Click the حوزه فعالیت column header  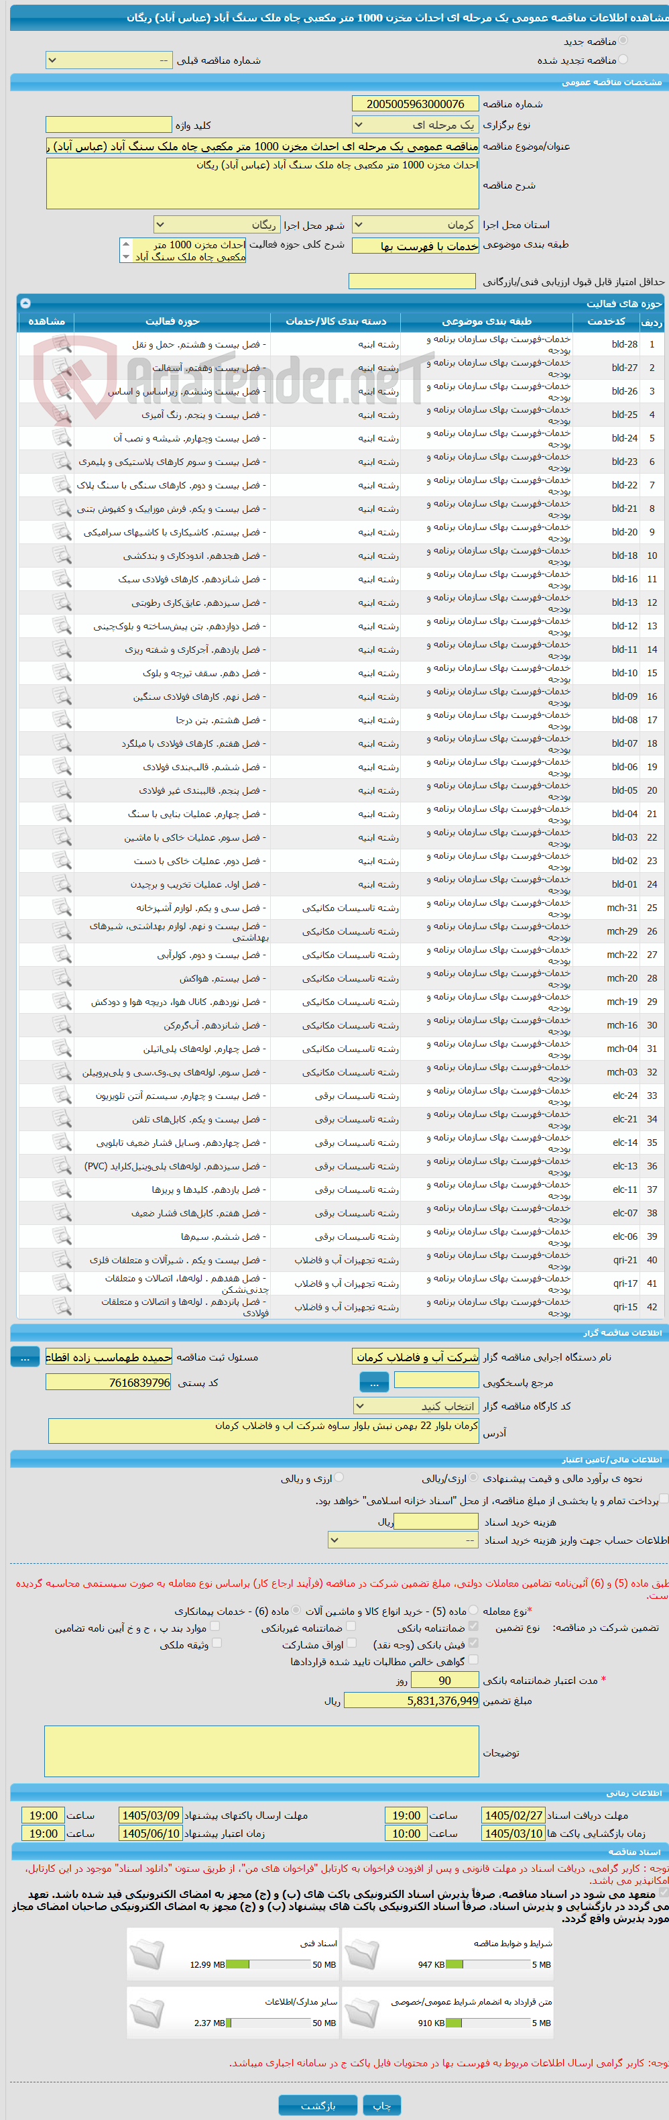pos(172,321)
